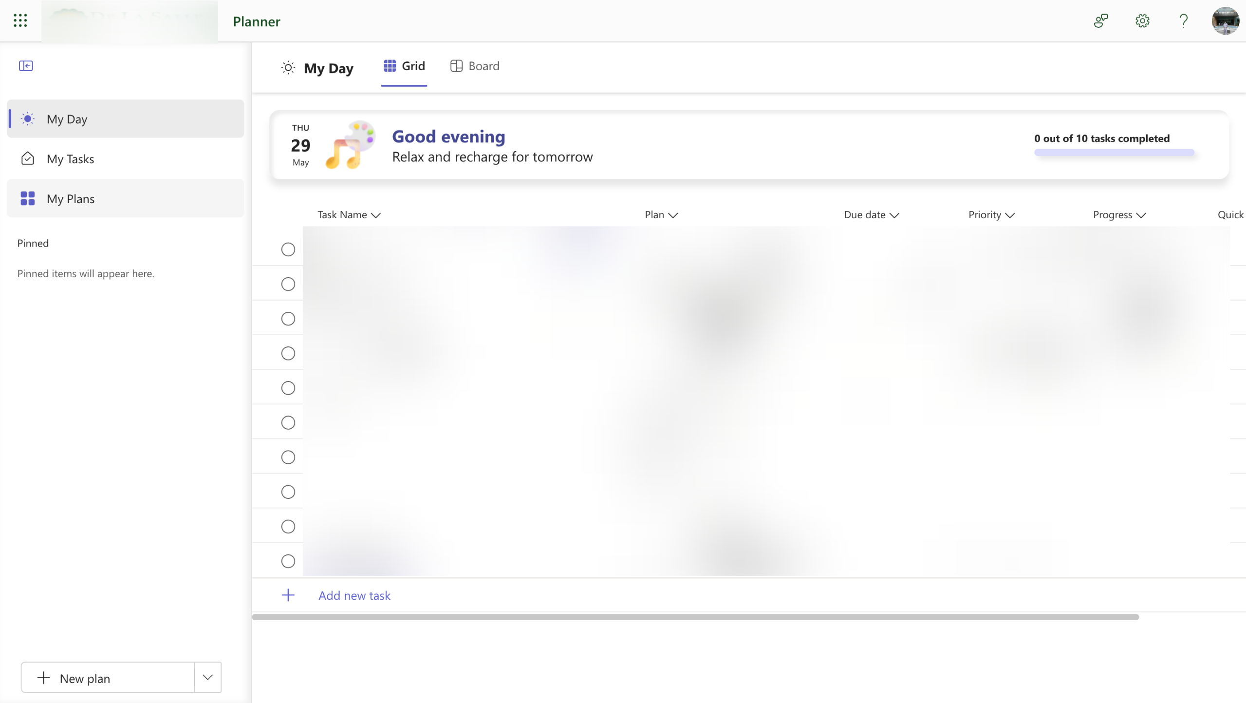Click the sun icon beside My Day heading
This screenshot has width=1246, height=703.
(288, 68)
